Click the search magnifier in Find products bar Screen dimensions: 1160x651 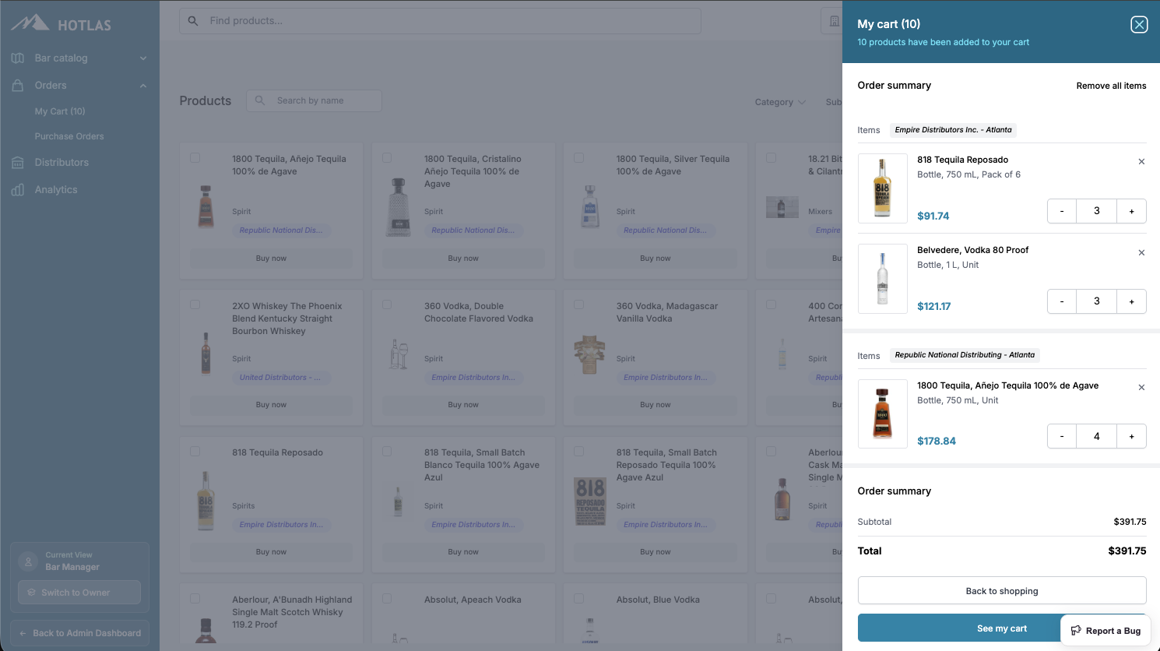tap(192, 21)
